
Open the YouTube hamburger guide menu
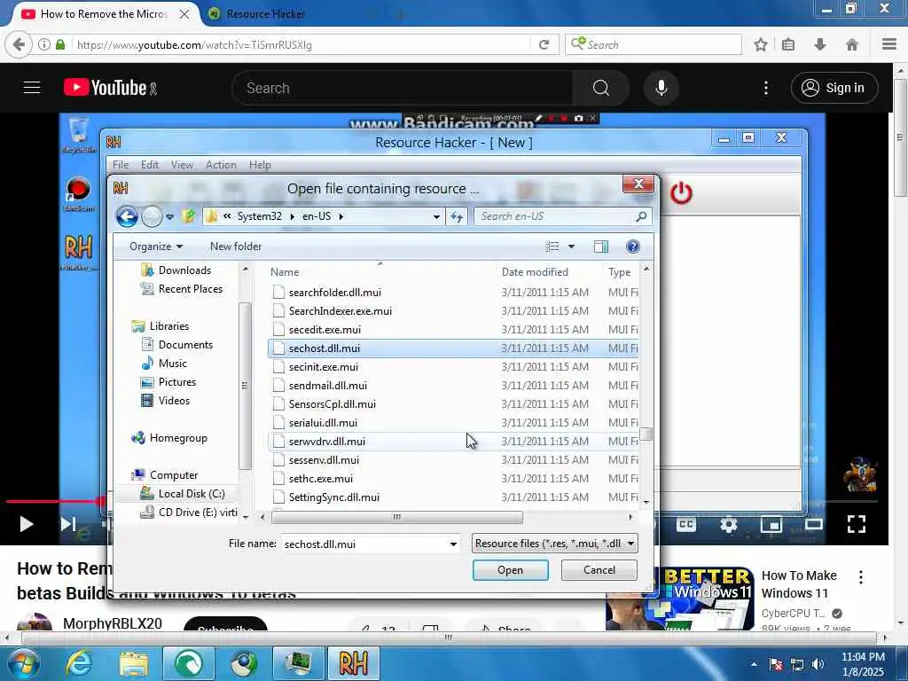(32, 88)
